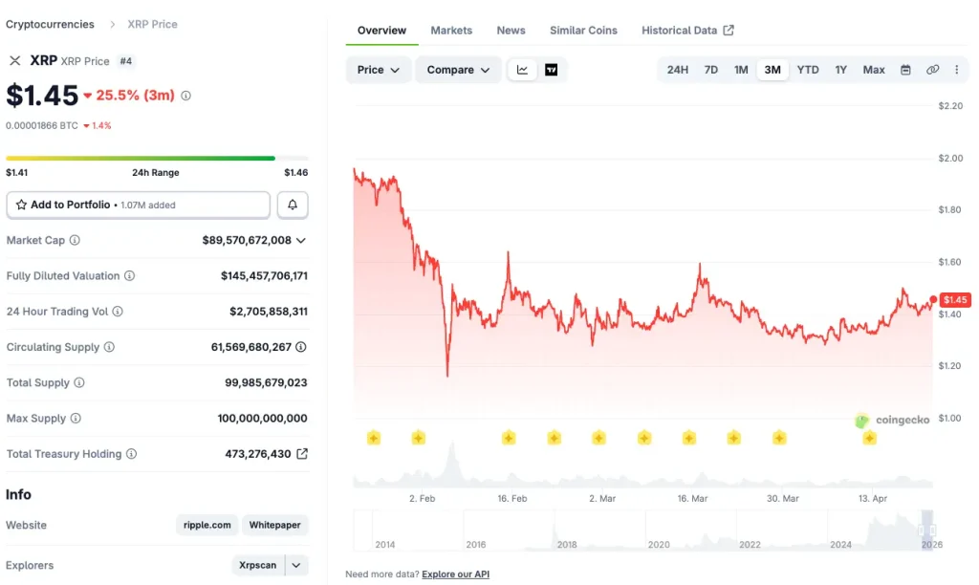Open the price change info icon
The image size is (979, 585).
[185, 96]
